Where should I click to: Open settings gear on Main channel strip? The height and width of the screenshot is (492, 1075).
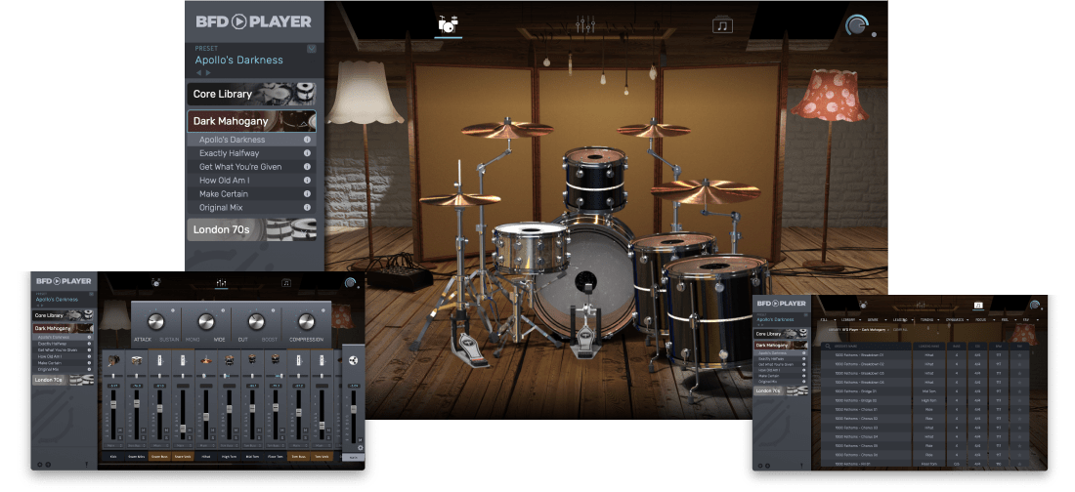tap(360, 448)
